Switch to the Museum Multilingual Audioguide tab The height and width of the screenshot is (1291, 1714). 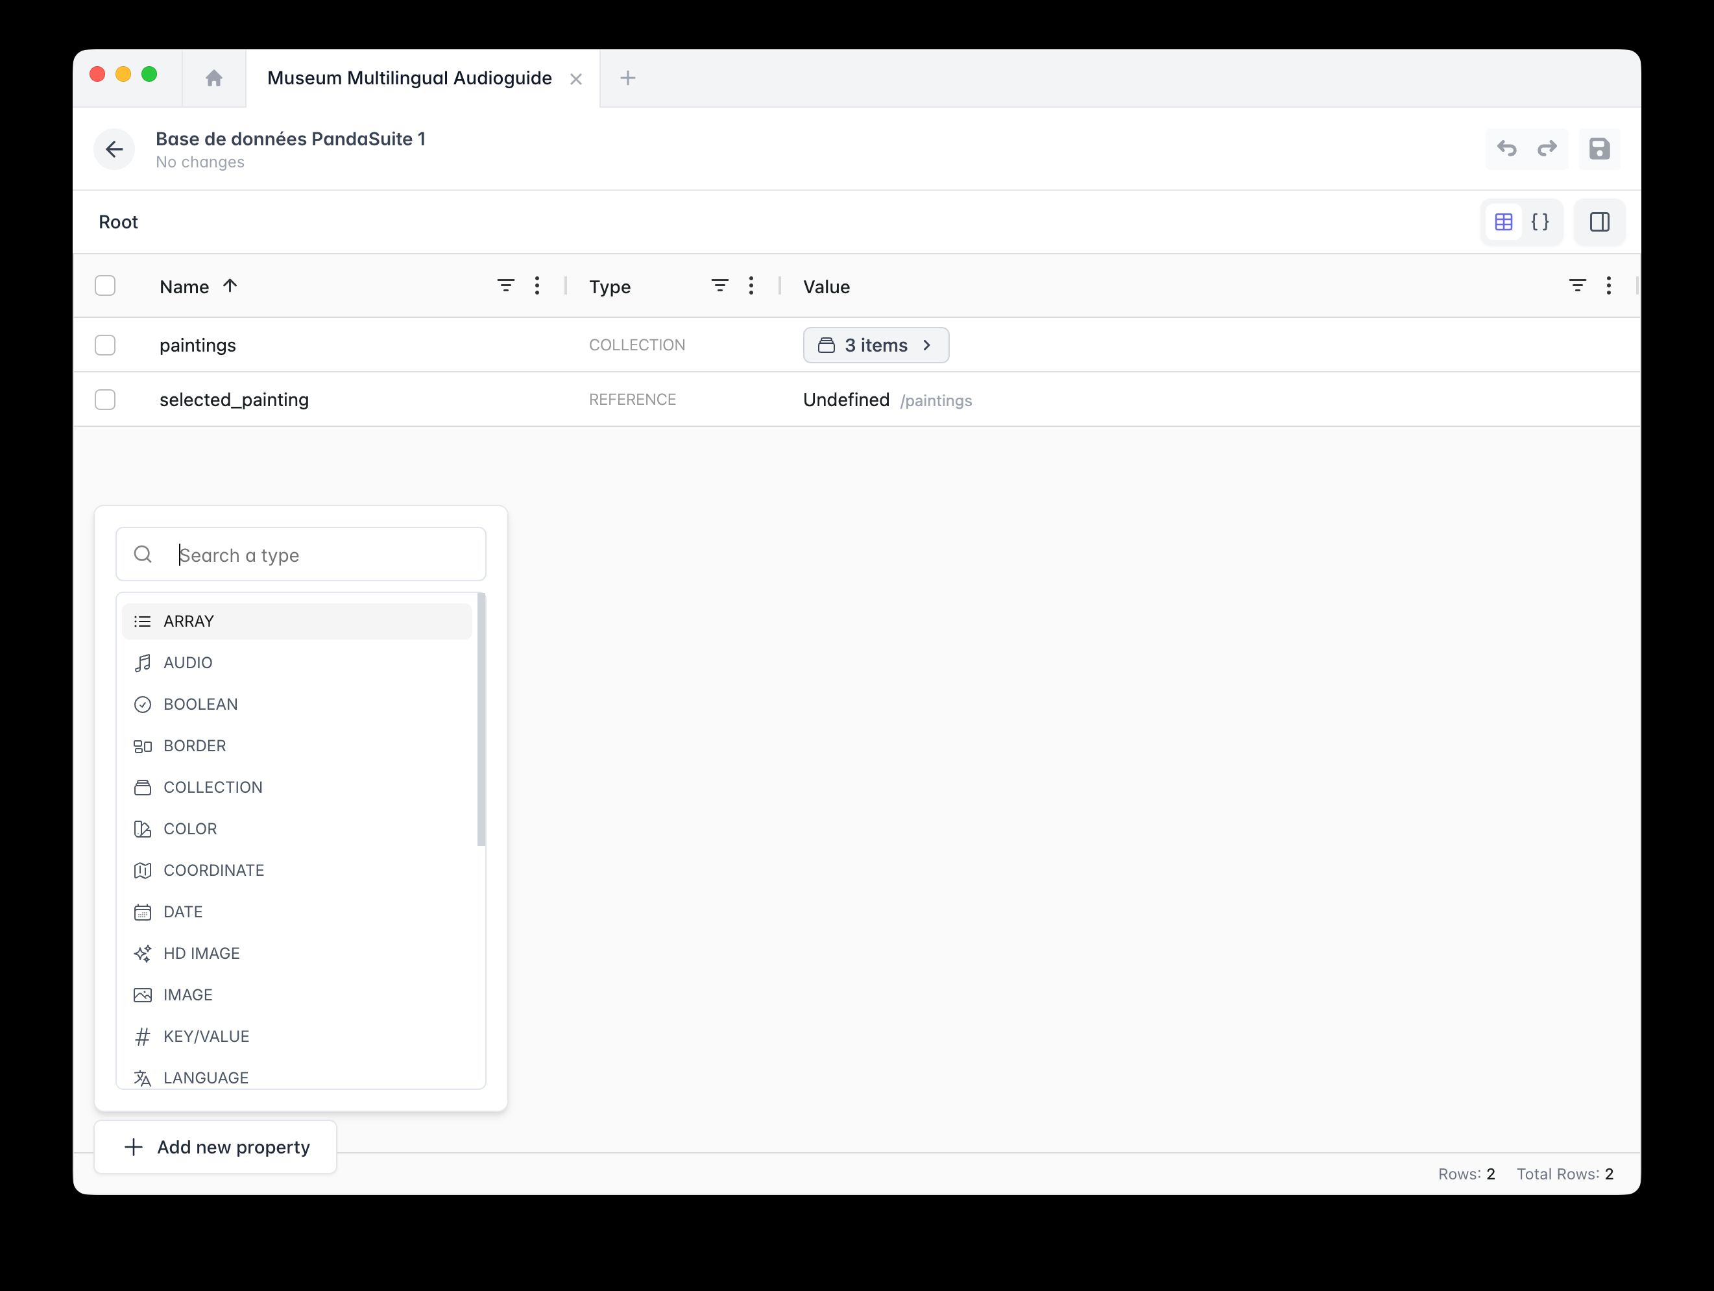coord(409,77)
